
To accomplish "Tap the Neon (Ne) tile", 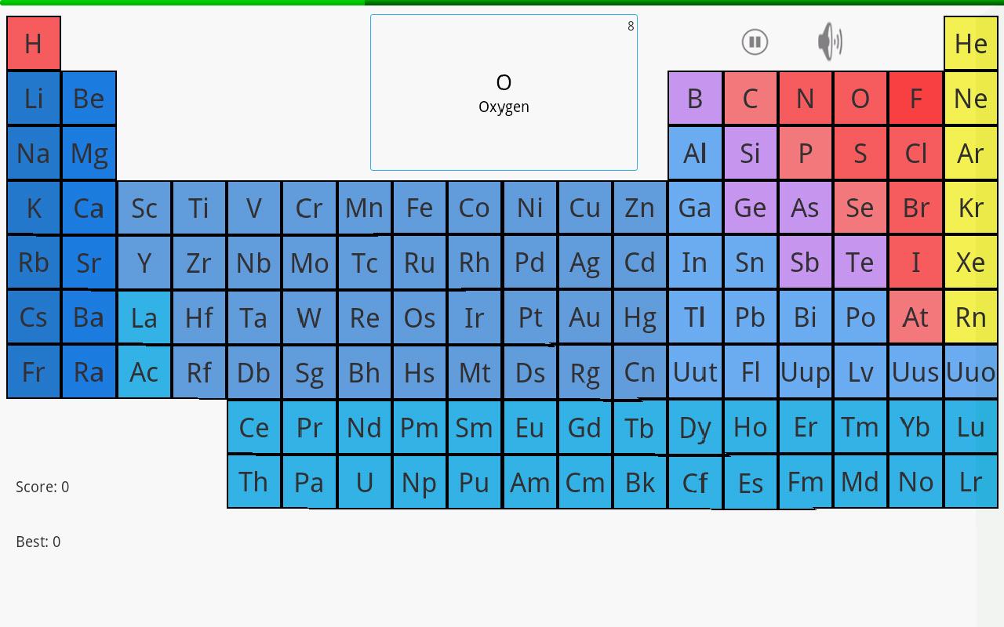I will point(971,98).
